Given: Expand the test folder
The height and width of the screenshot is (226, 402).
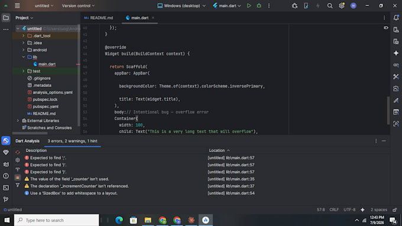Looking at the screenshot, I should pyautogui.click(x=23, y=71).
